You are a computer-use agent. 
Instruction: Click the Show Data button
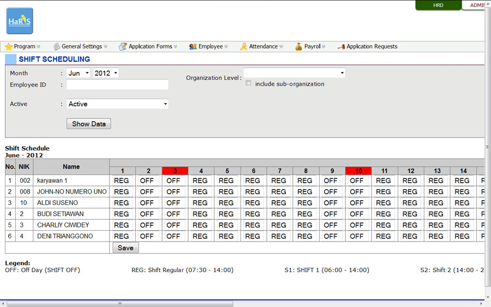(x=89, y=124)
